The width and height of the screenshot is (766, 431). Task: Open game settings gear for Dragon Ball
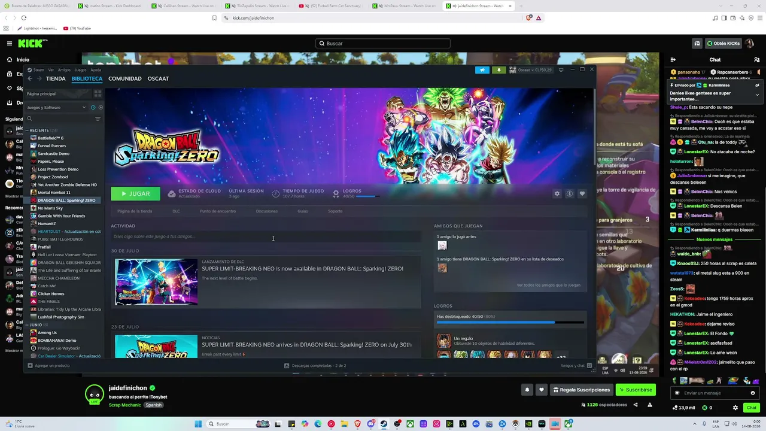pyautogui.click(x=557, y=194)
